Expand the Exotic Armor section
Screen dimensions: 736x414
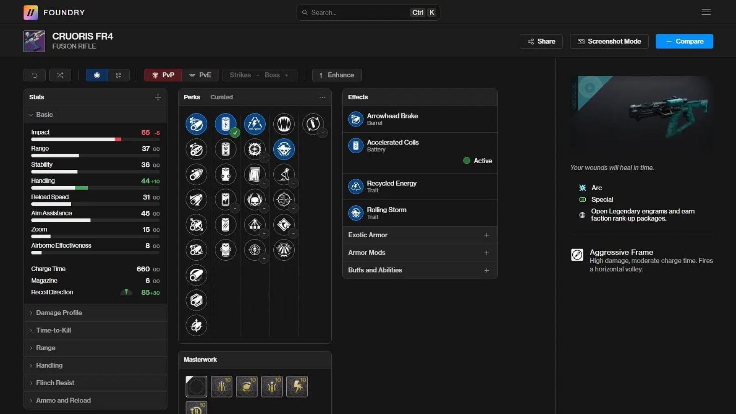420,235
